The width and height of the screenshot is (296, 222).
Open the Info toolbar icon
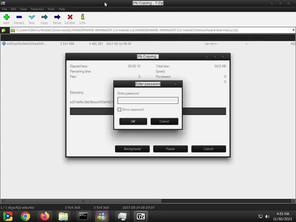[x=82, y=16]
